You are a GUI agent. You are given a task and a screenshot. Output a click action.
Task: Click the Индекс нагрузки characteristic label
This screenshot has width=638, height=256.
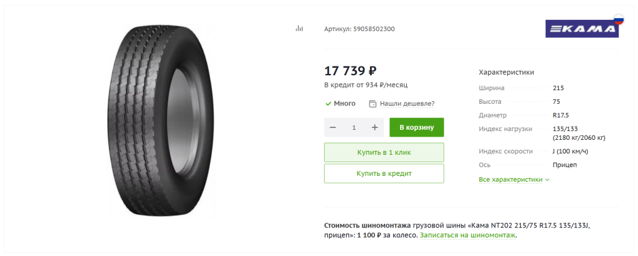505,129
